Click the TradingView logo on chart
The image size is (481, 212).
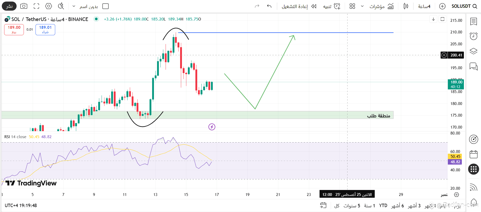click(x=31, y=183)
